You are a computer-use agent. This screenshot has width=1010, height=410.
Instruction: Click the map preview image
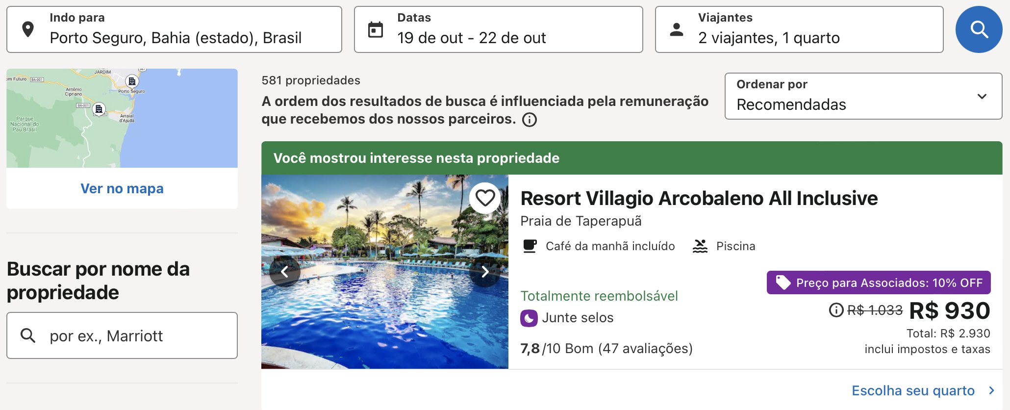click(122, 118)
